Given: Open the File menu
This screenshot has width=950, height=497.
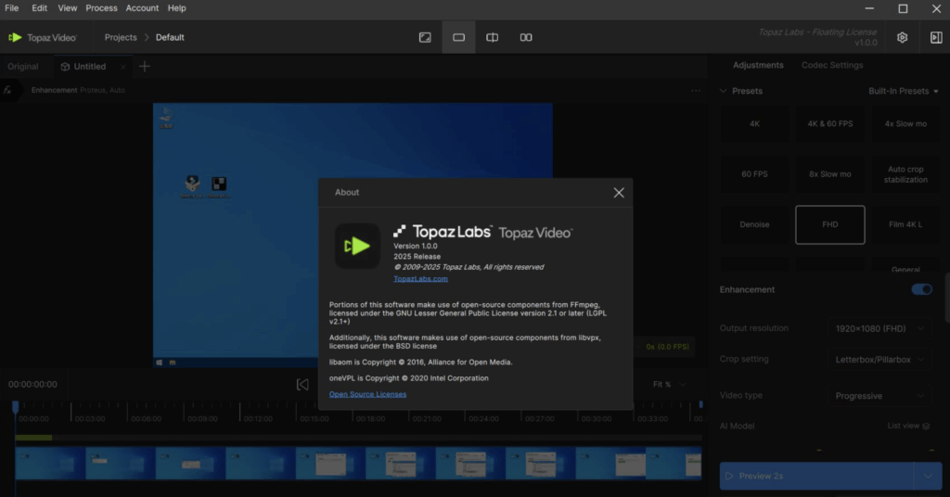Looking at the screenshot, I should click(x=11, y=7).
